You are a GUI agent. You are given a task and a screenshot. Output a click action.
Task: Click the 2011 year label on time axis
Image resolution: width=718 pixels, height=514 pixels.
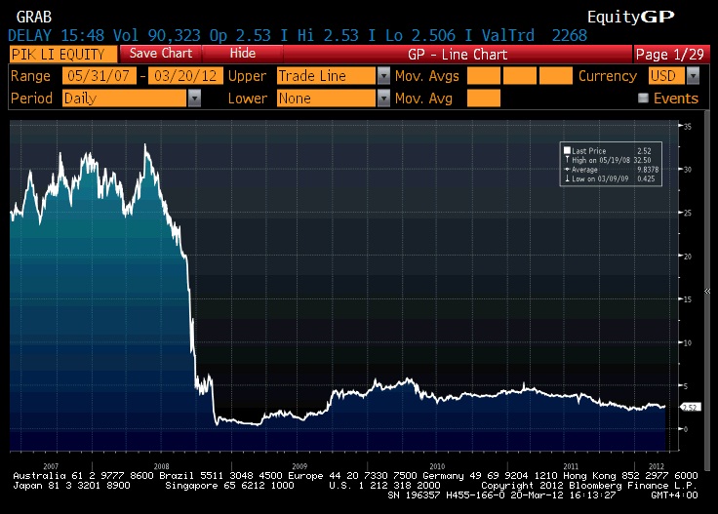[571, 466]
